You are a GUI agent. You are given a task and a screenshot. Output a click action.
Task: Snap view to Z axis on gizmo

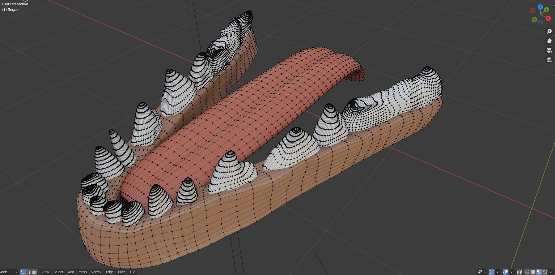point(540,7)
